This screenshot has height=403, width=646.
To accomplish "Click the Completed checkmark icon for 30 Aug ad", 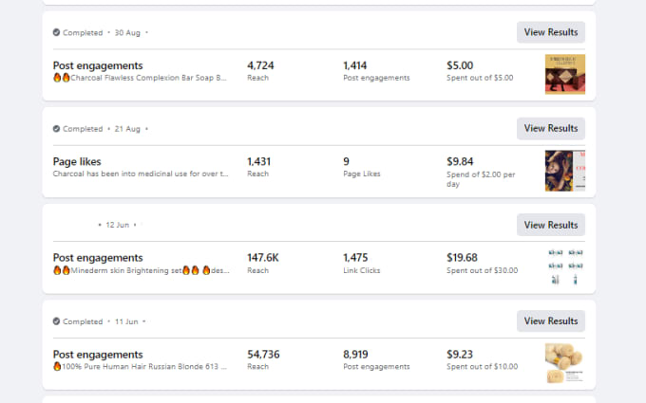I will (x=56, y=32).
